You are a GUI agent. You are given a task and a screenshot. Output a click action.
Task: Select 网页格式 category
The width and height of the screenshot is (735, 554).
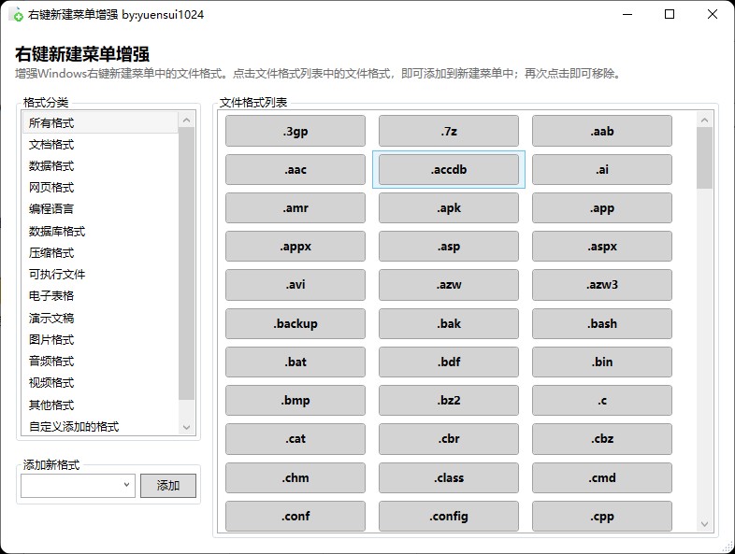[x=100, y=188]
